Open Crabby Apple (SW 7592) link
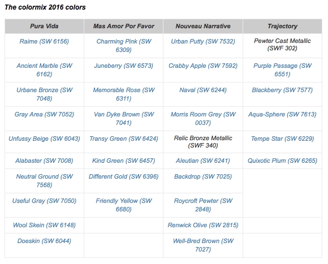The image size is (328, 264). tap(203, 66)
